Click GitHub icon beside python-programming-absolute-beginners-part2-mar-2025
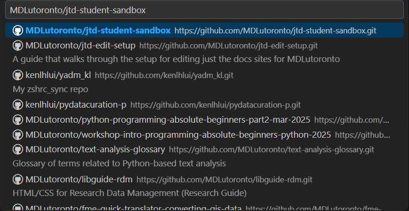 18,120
